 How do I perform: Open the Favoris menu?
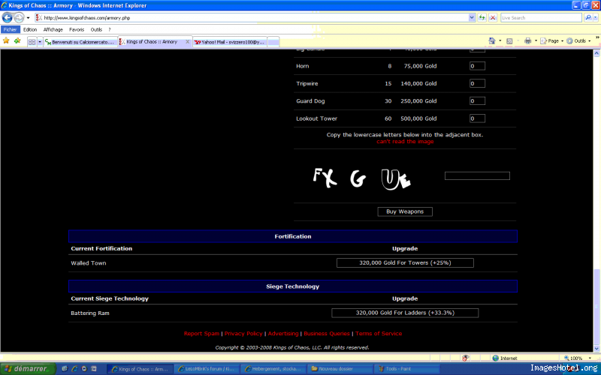[77, 29]
